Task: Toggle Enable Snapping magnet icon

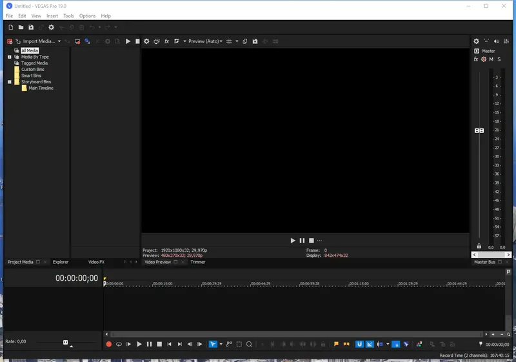Action: 359,344
